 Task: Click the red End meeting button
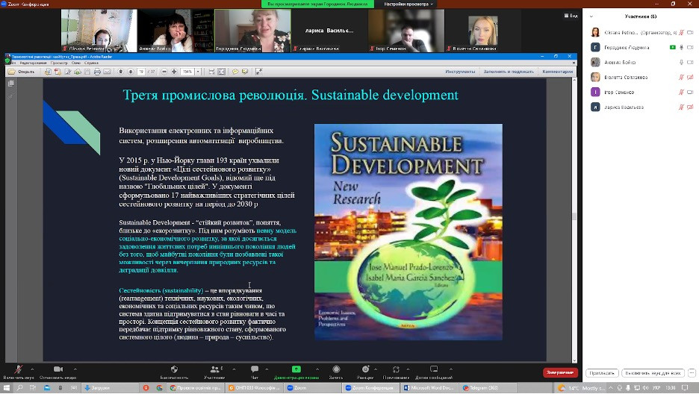[560, 372]
